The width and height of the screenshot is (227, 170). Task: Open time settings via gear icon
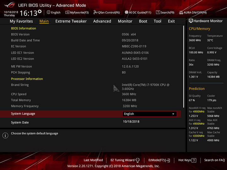click(x=40, y=11)
